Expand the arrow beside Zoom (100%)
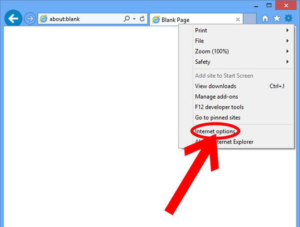300x227 pixels. click(x=287, y=51)
